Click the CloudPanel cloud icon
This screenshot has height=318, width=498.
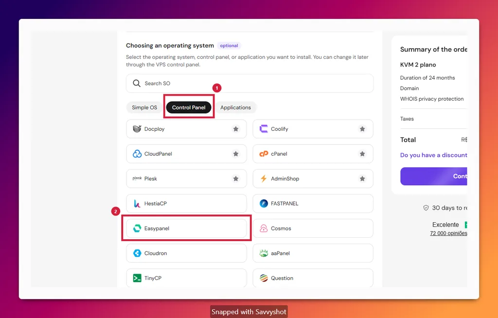[137, 154]
